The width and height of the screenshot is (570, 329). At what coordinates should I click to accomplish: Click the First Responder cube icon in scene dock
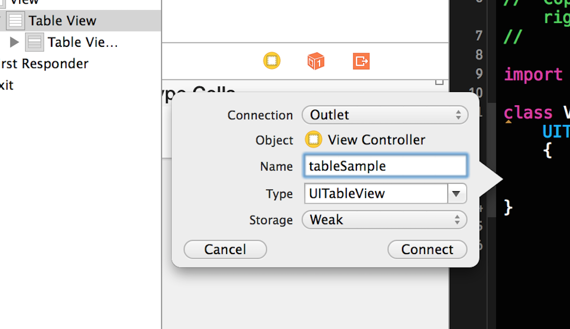(x=316, y=61)
